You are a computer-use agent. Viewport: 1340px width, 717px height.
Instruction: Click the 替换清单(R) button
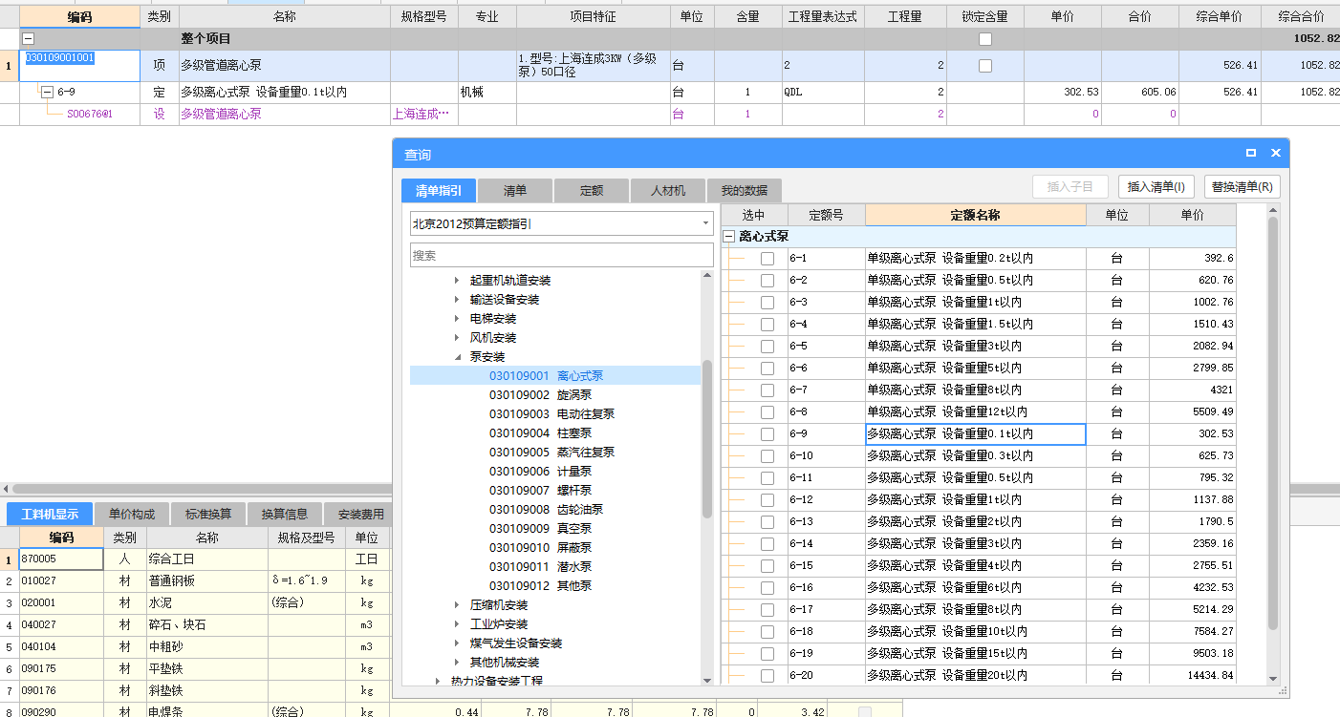click(1242, 187)
